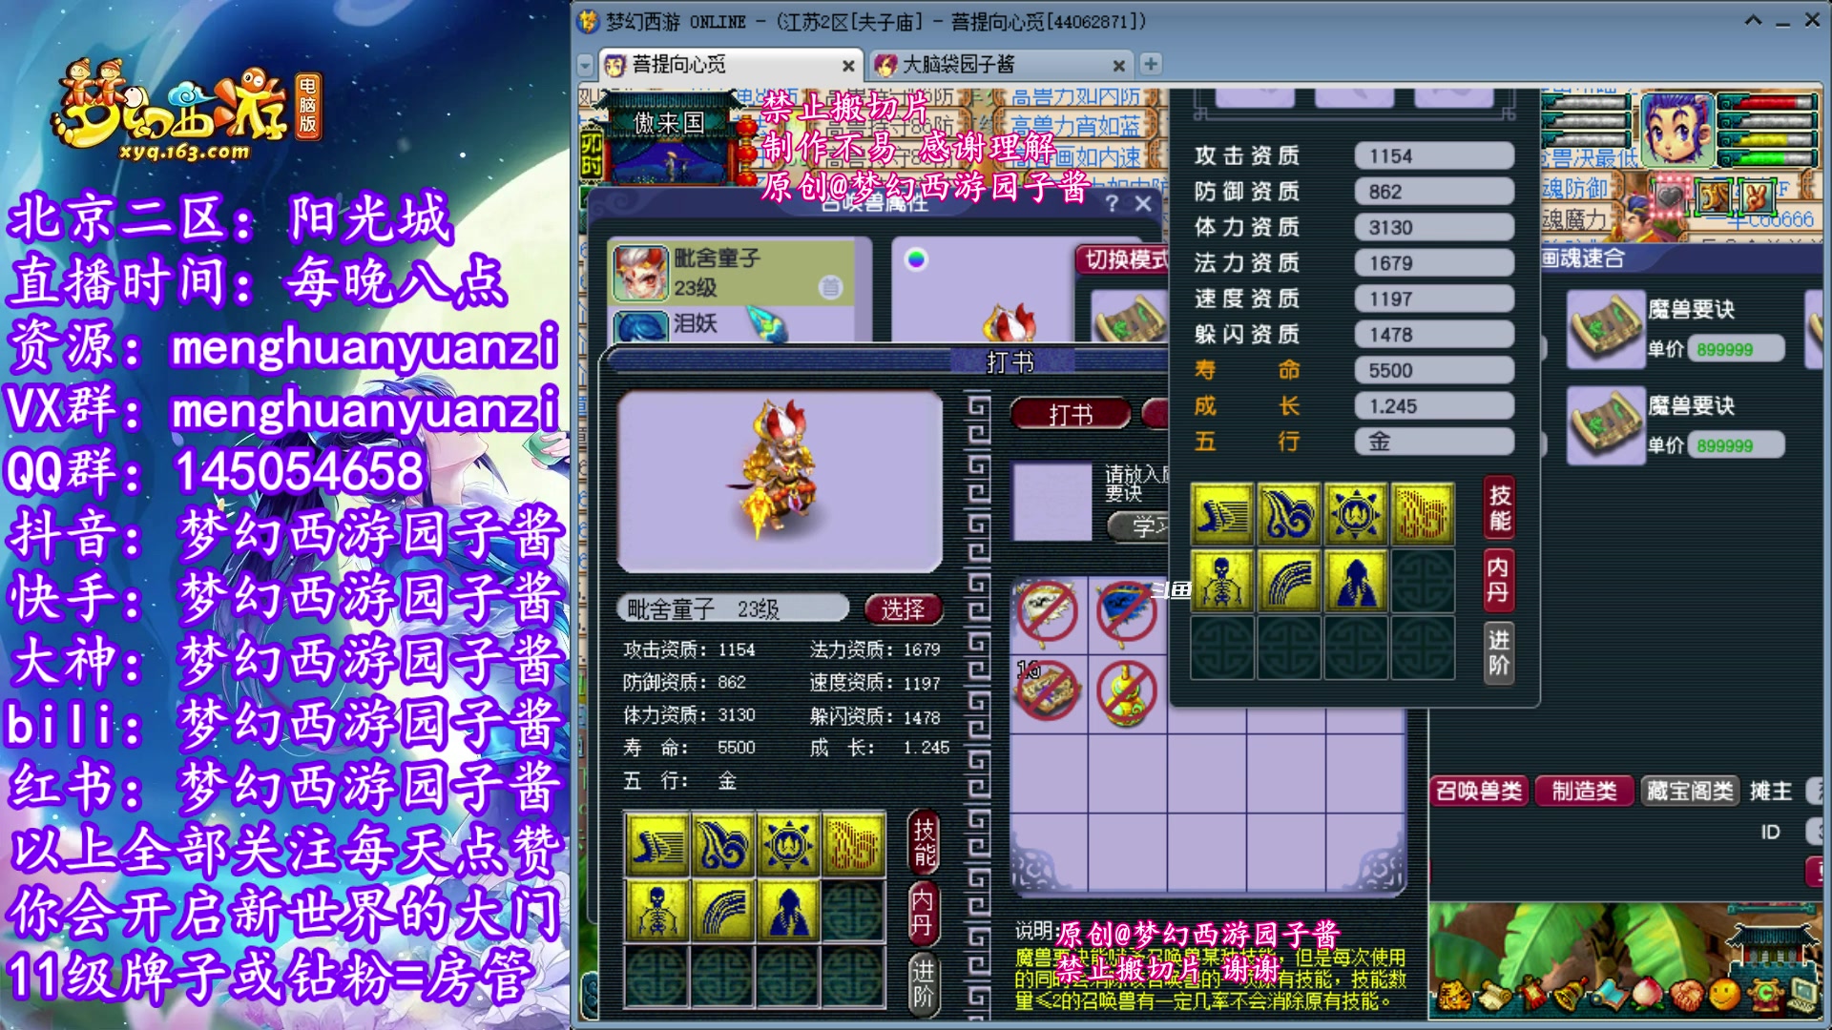The image size is (1832, 1030).
Task: Click the help question mark in 召唤兽属性 window
Action: pyautogui.click(x=1112, y=203)
